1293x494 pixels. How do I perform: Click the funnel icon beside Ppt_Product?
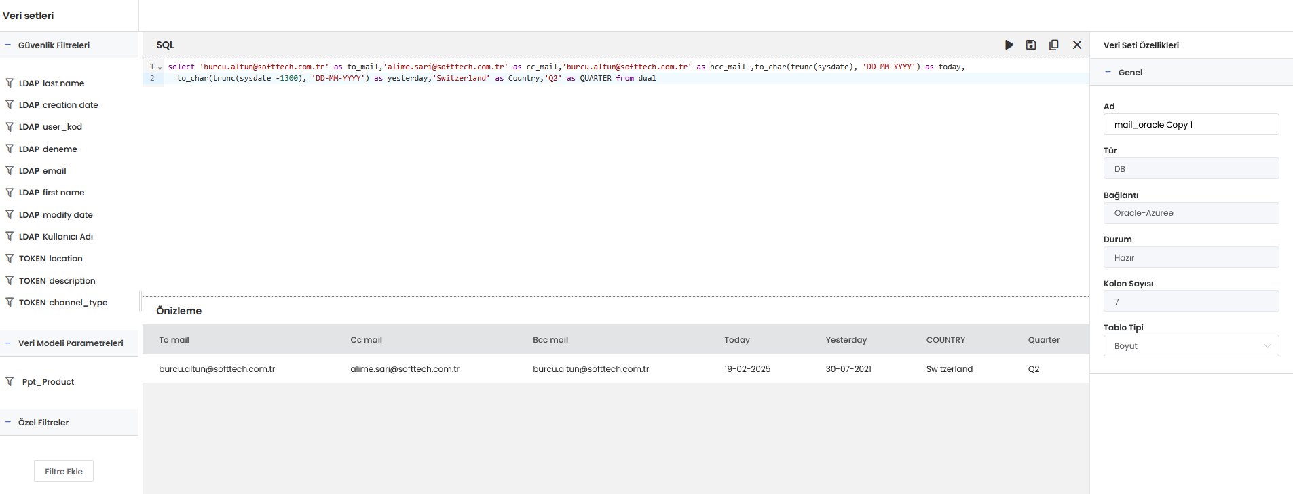(10, 381)
